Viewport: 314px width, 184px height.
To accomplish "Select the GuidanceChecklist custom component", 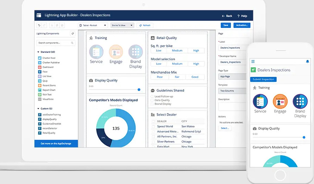I will 50,124.
